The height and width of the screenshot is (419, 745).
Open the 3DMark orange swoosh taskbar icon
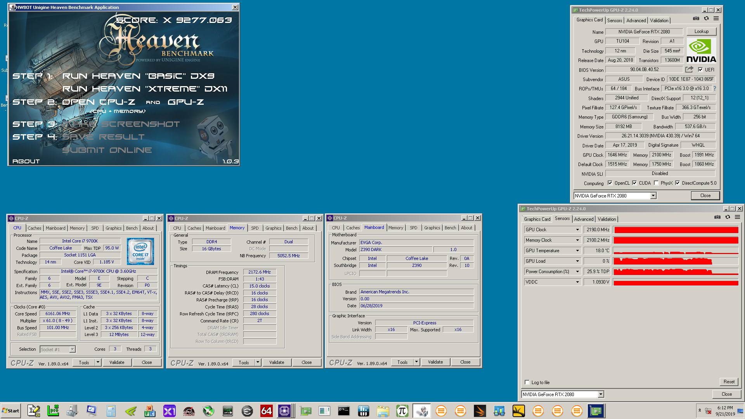click(x=480, y=411)
